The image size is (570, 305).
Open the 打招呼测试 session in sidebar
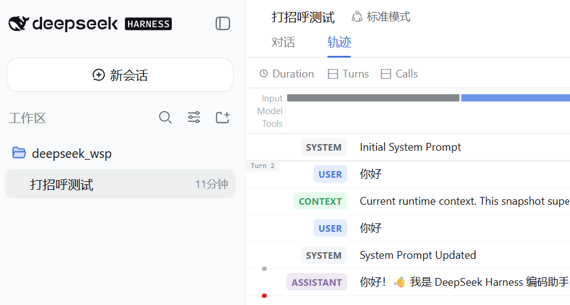click(x=120, y=184)
